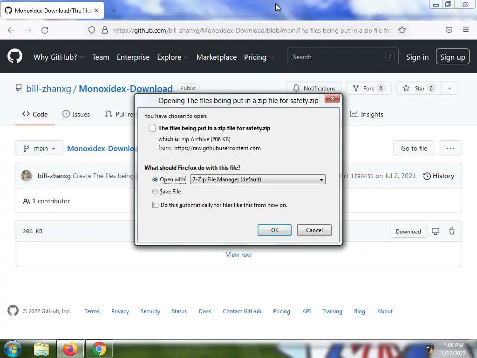
Task: Expand the Star button dropdown arrow
Action: [x=450, y=88]
